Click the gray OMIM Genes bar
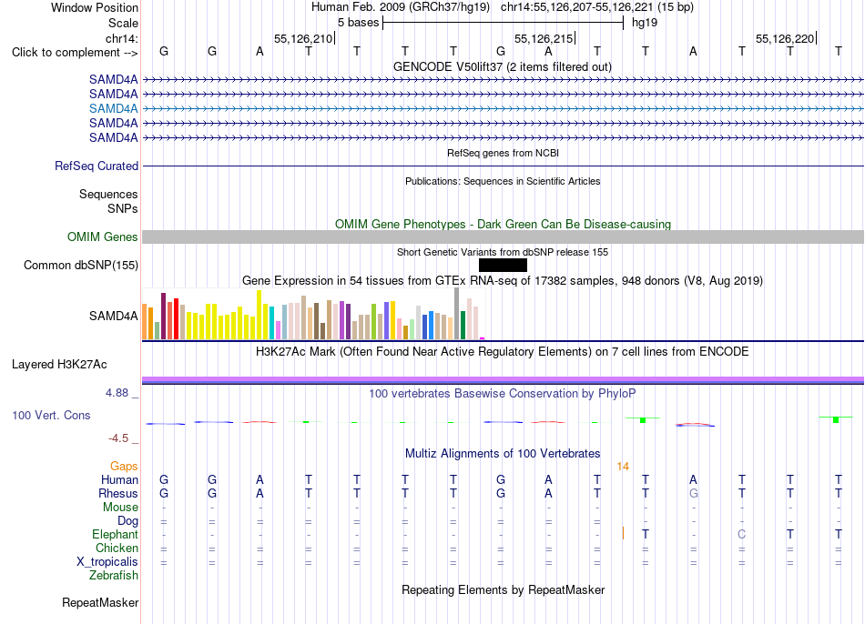The height and width of the screenshot is (624, 865). tap(503, 237)
